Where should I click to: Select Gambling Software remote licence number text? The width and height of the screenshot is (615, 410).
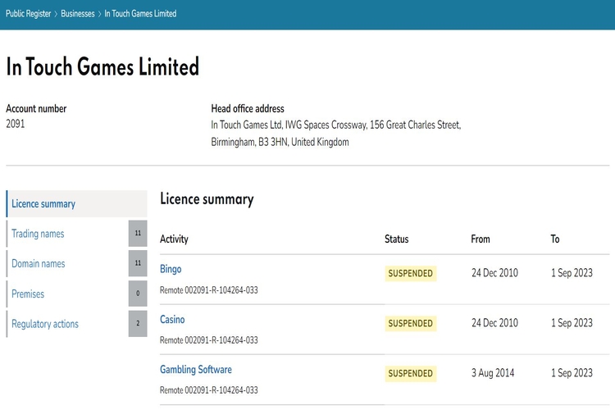(208, 390)
